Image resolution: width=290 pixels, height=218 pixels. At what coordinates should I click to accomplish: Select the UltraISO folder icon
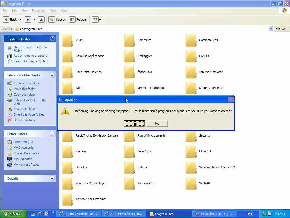(191, 152)
